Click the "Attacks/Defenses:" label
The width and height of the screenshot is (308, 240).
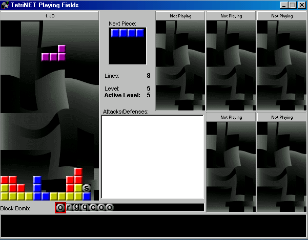tap(126, 112)
